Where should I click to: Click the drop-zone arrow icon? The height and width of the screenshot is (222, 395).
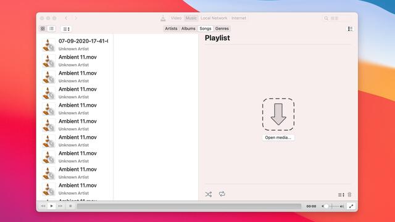coord(278,115)
